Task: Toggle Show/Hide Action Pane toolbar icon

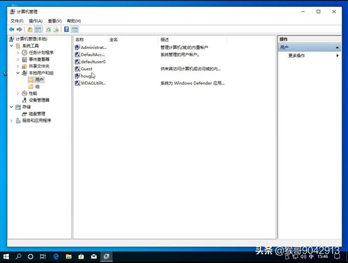Action: click(x=75, y=30)
